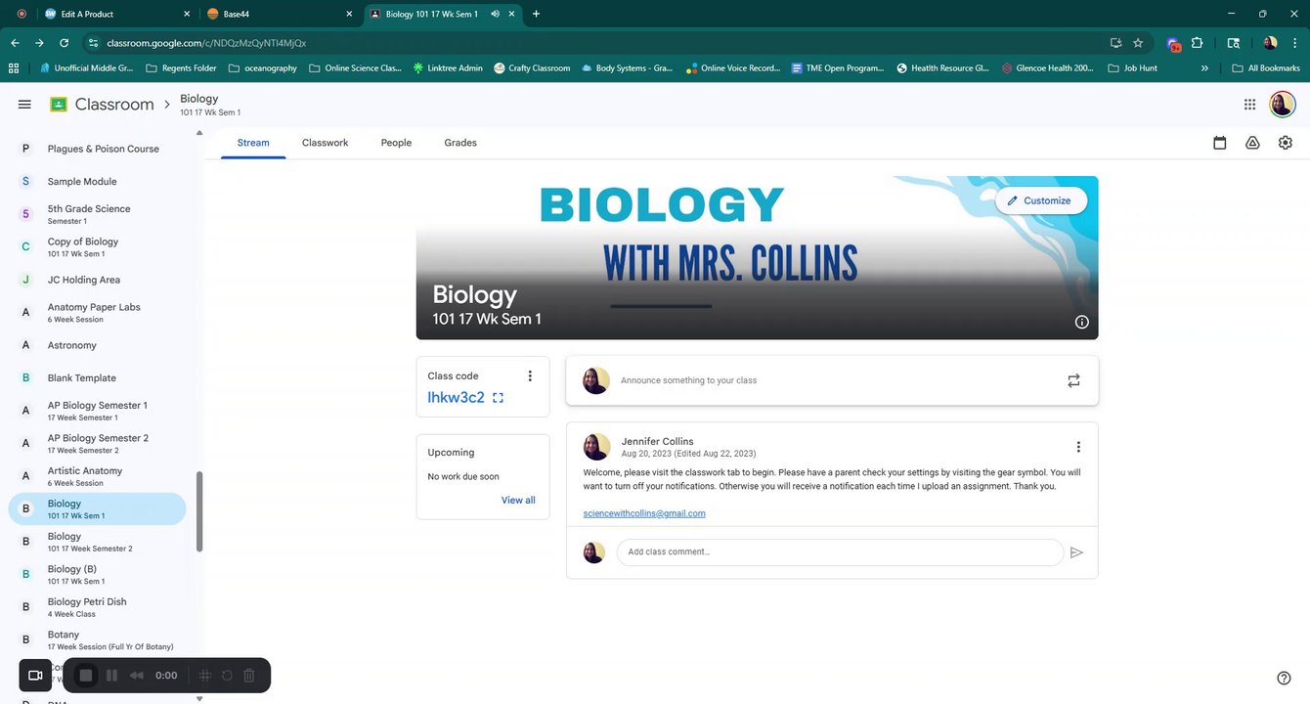1310x704 pixels.
Task: Open the browser extensions puzzle icon
Action: pyautogui.click(x=1197, y=43)
